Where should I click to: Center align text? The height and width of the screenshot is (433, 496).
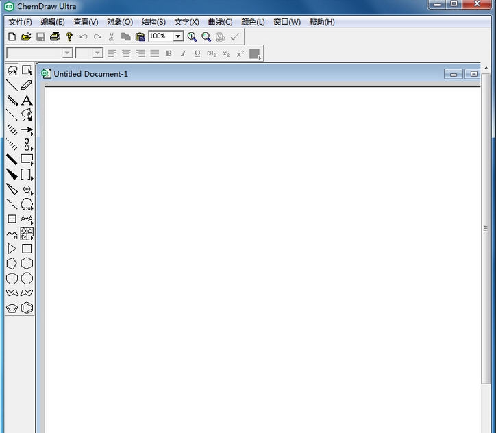click(126, 53)
